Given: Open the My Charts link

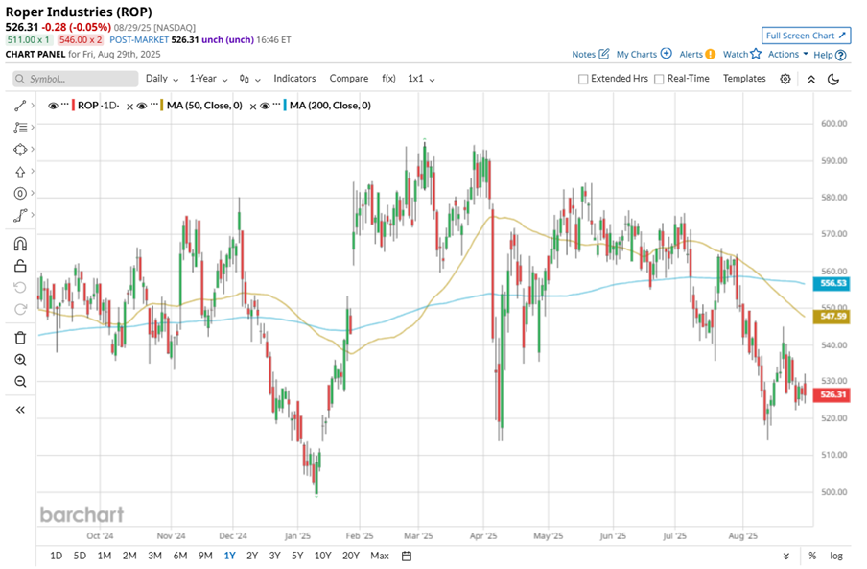Looking at the screenshot, I should pyautogui.click(x=637, y=54).
